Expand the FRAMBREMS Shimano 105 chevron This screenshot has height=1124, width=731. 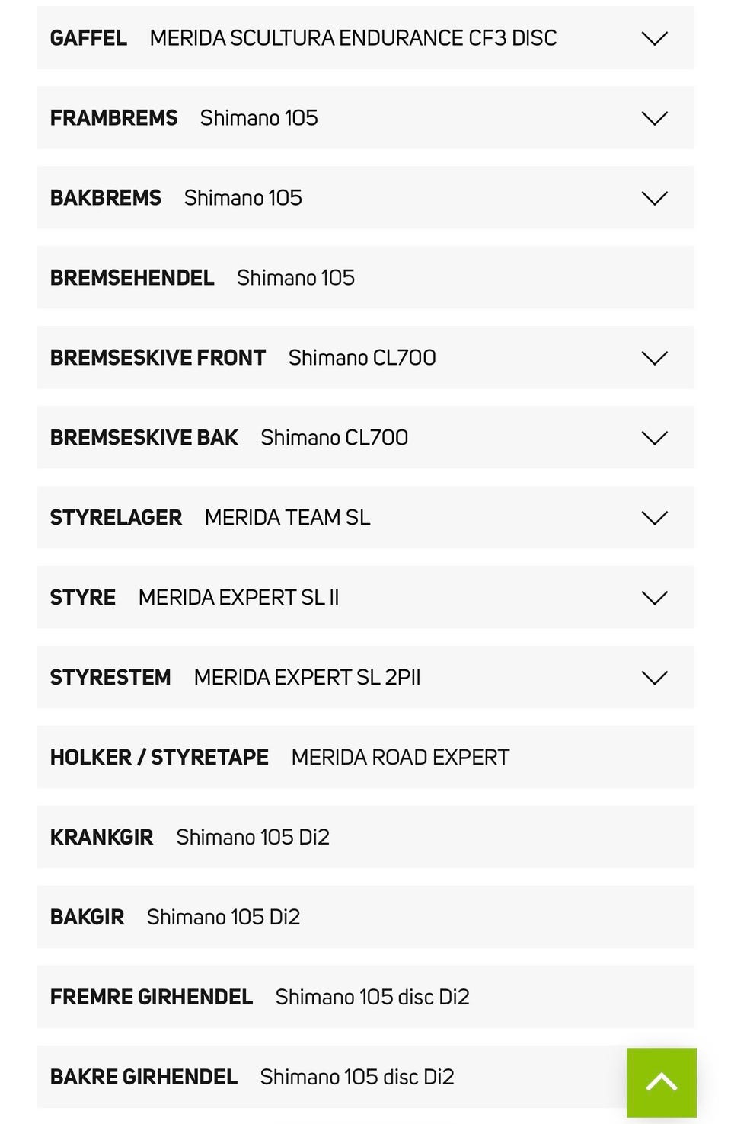coord(654,118)
